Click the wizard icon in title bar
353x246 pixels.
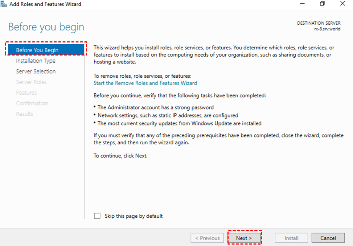tap(4, 4)
